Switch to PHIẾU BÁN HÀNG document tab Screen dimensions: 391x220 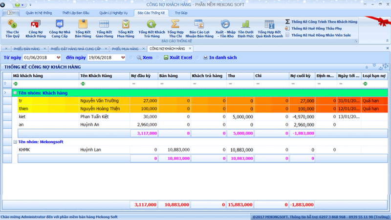(x=27, y=49)
